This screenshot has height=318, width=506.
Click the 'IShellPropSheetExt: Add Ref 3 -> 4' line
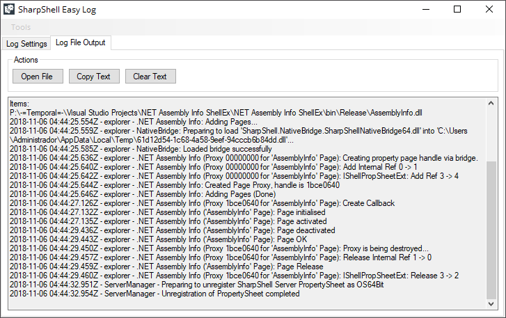pyautogui.click(x=234, y=176)
